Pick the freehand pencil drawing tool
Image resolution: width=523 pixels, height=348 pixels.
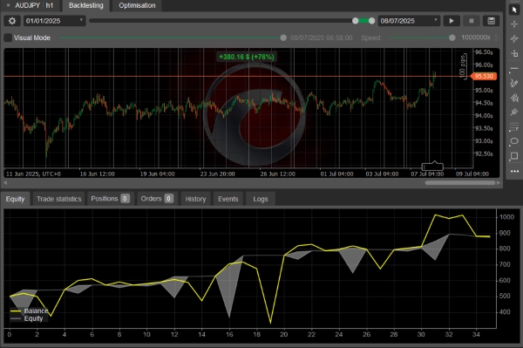point(514,83)
